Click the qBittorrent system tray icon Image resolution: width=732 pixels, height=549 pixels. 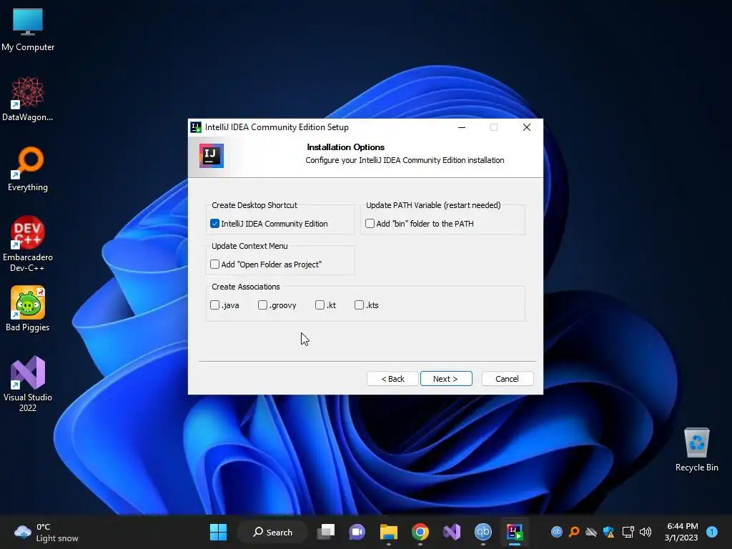click(x=556, y=532)
